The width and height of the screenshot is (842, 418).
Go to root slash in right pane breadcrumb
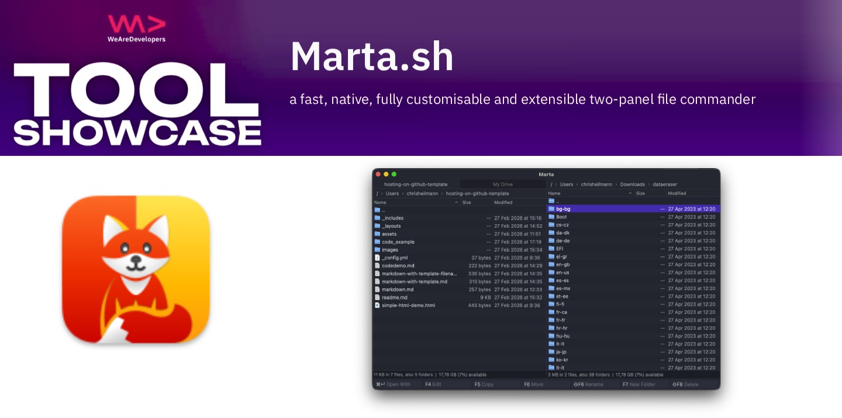[551, 184]
